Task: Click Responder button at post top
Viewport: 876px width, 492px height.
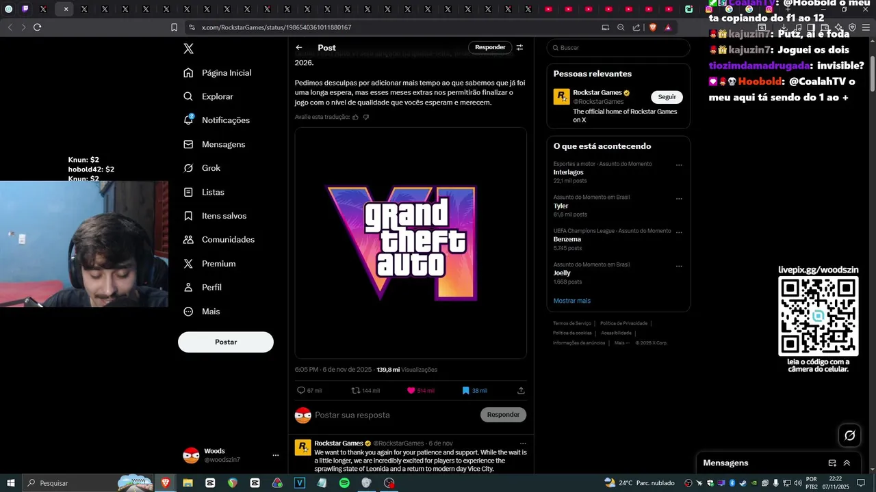Action: [x=490, y=47]
